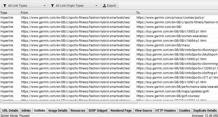The width and height of the screenshot is (218, 117).
Task: Click the Export button
Action: click(109, 5)
